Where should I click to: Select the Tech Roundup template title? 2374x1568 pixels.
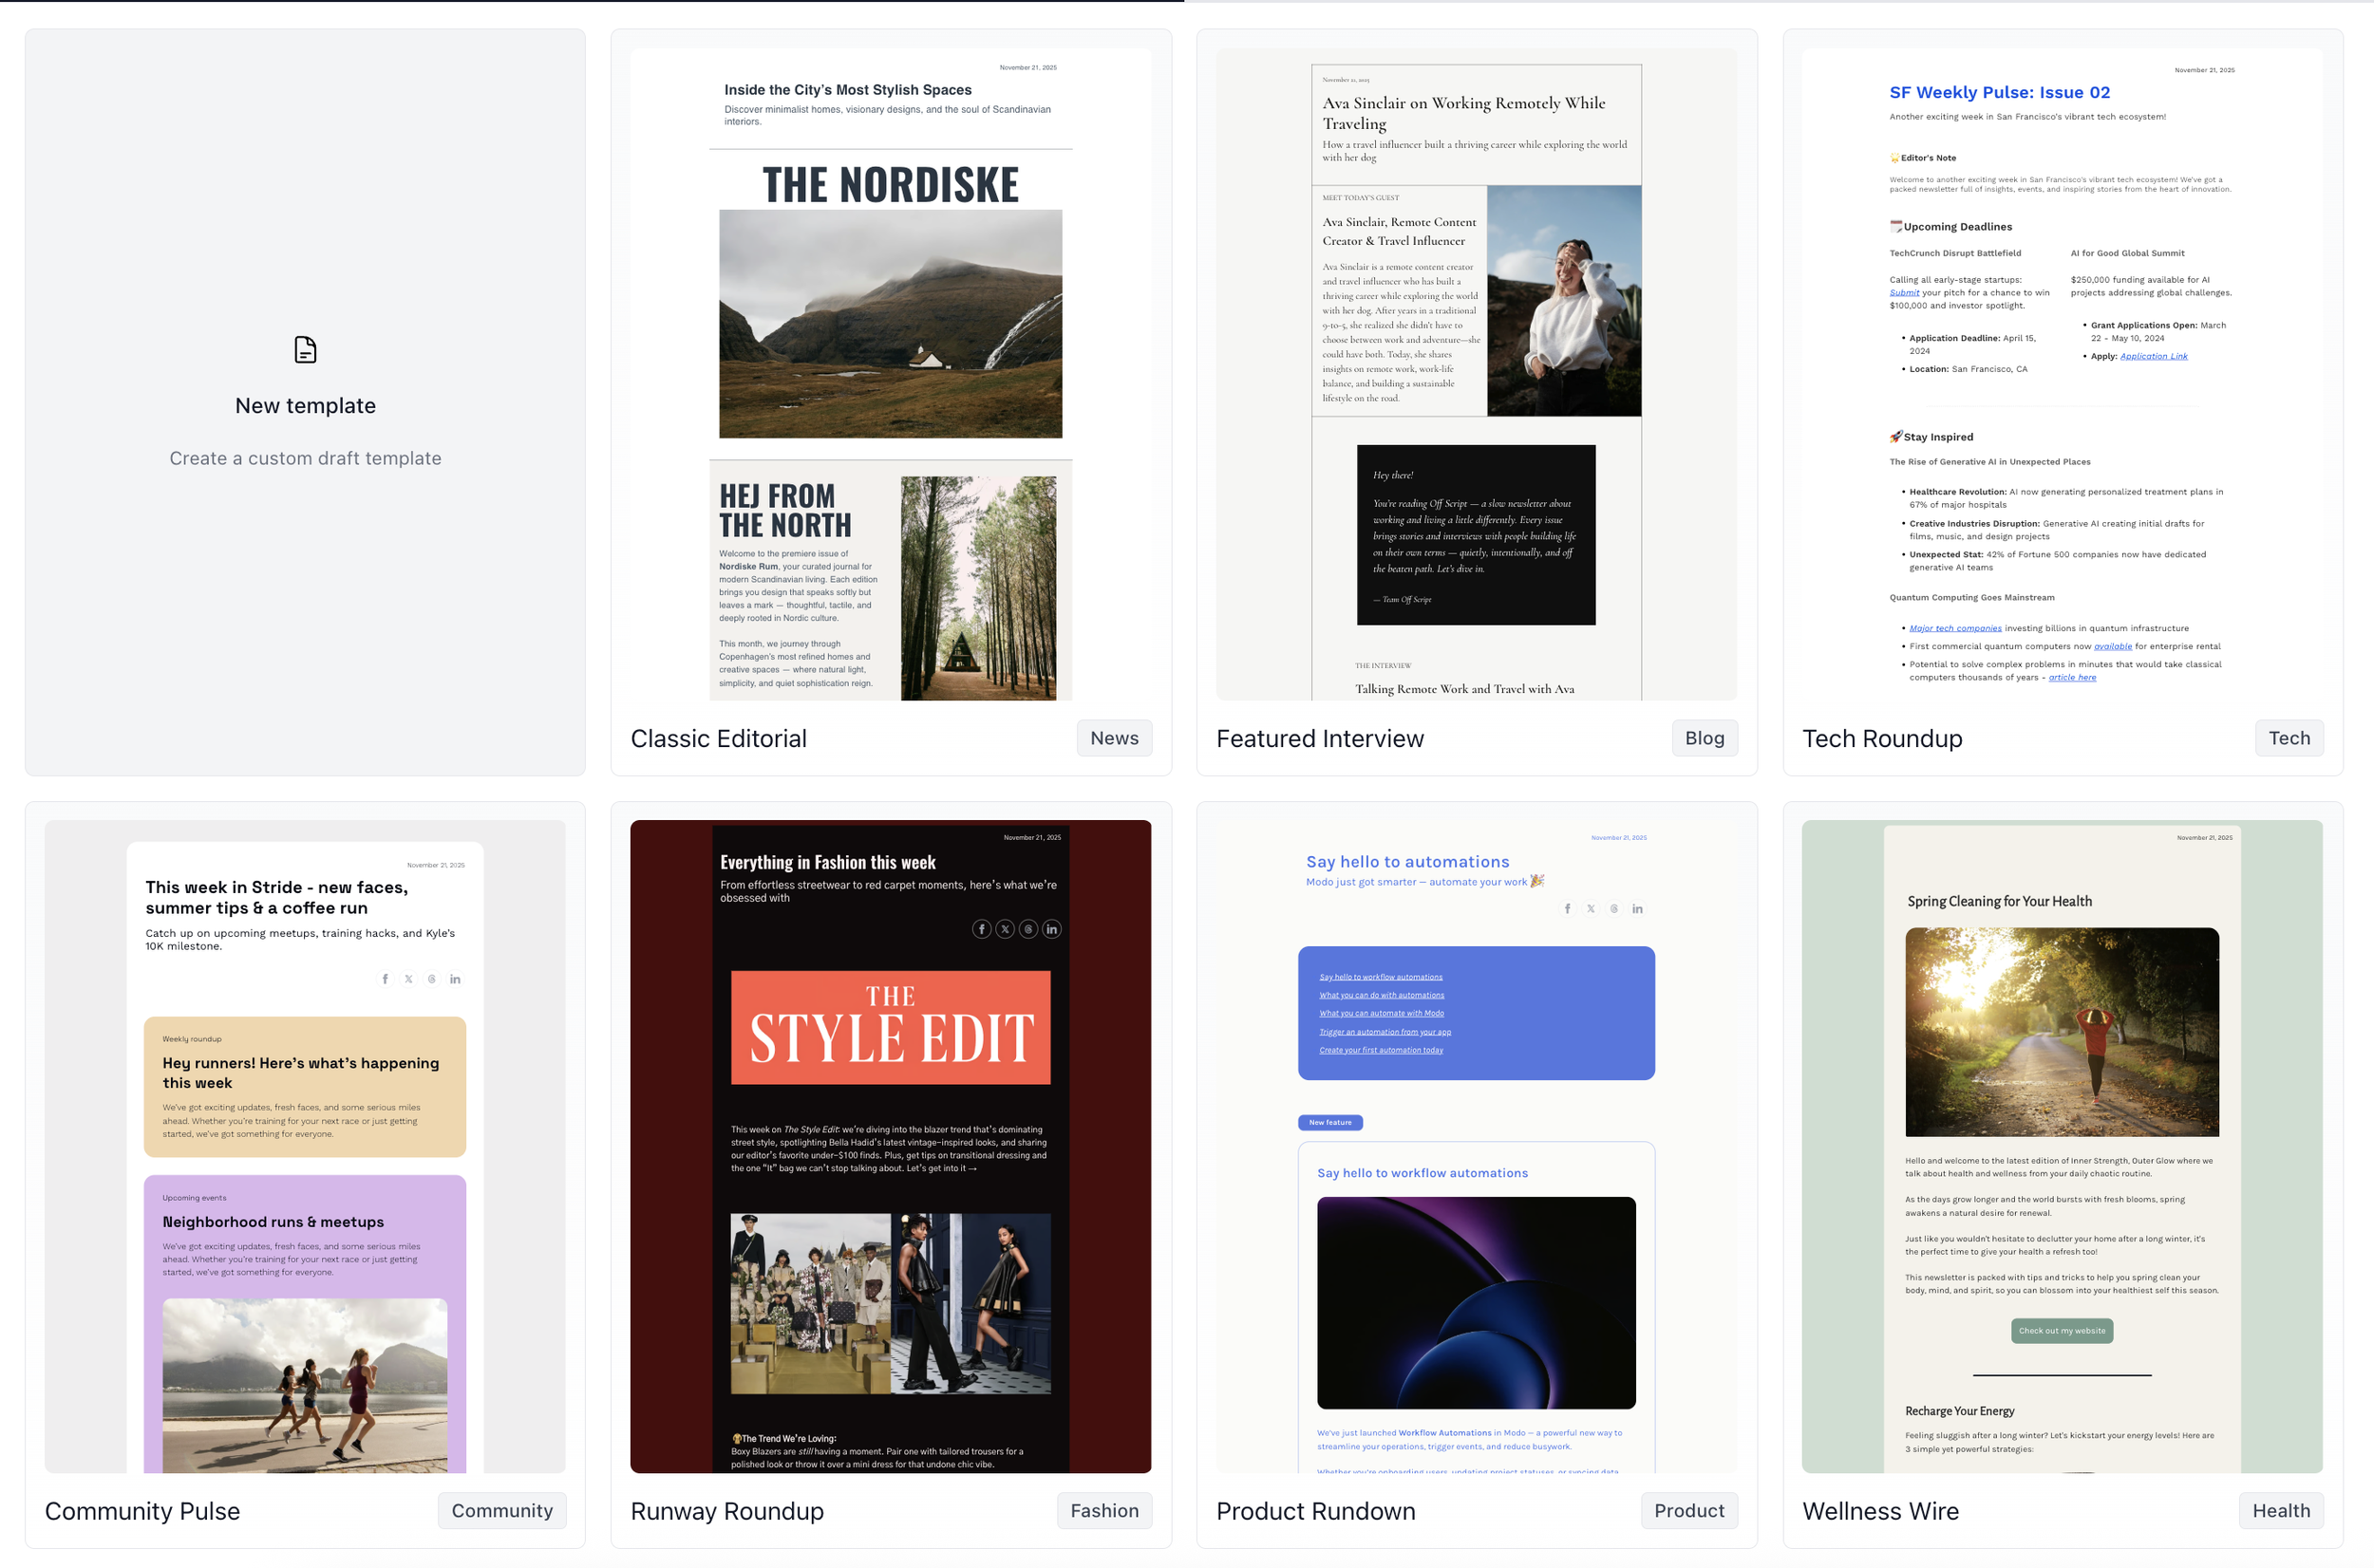coord(1882,738)
